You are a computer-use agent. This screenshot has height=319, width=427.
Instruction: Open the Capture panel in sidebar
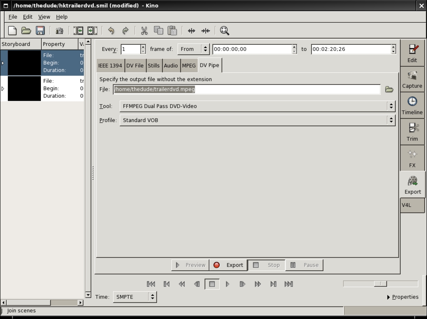click(412, 79)
